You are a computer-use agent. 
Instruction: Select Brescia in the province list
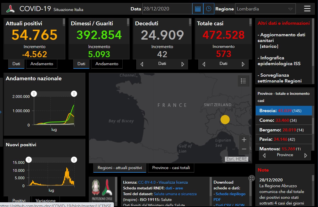point(284,111)
